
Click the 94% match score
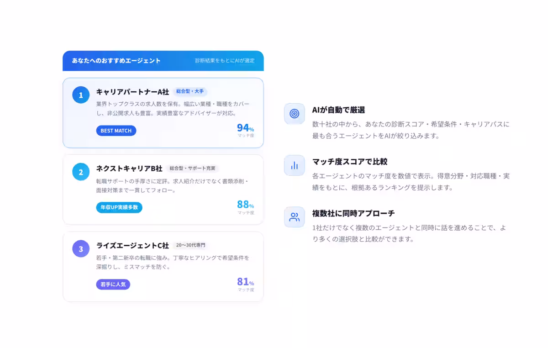click(245, 128)
